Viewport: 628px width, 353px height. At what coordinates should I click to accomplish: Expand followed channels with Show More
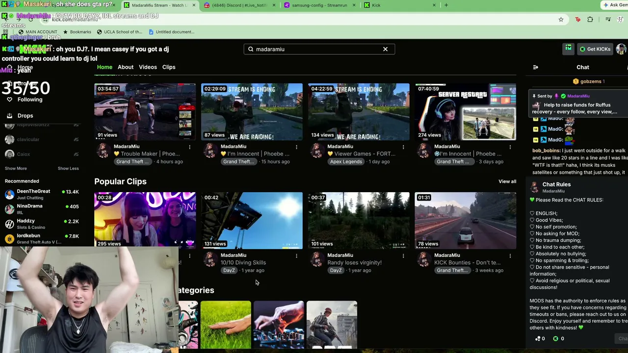(x=16, y=169)
